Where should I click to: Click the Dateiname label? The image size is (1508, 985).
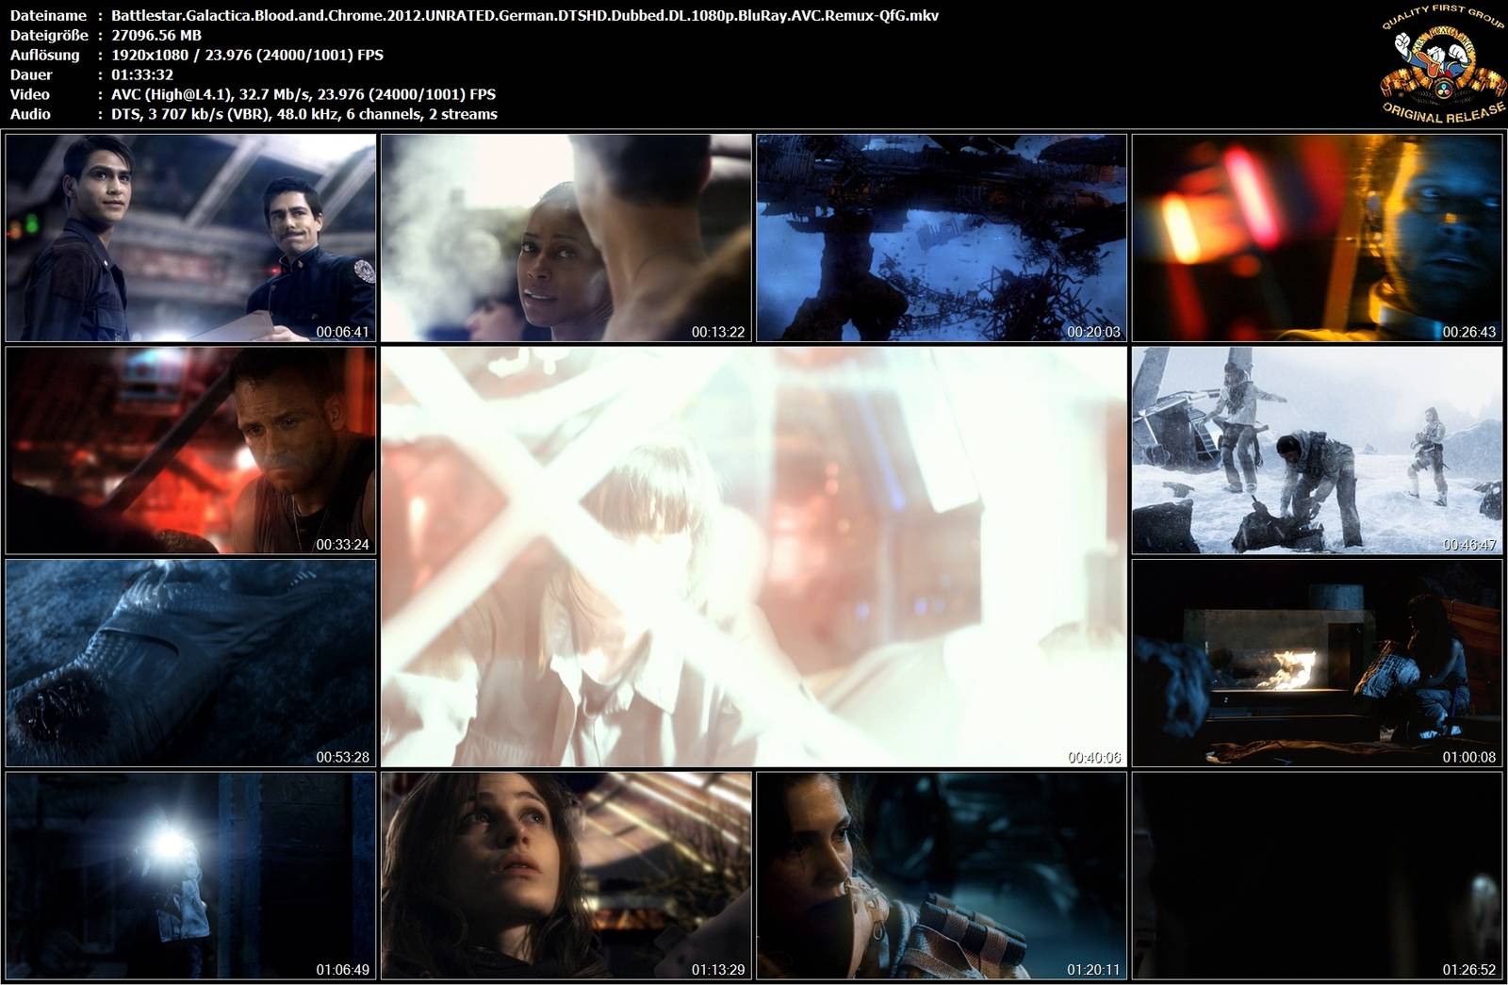click(x=48, y=15)
